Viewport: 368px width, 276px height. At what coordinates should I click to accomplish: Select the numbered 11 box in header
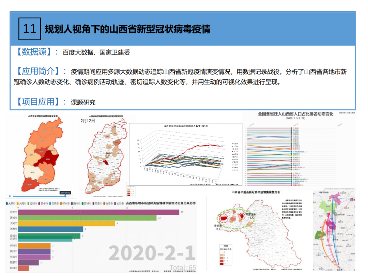(x=29, y=29)
